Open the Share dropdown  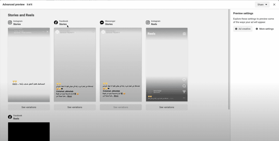[x=262, y=4]
